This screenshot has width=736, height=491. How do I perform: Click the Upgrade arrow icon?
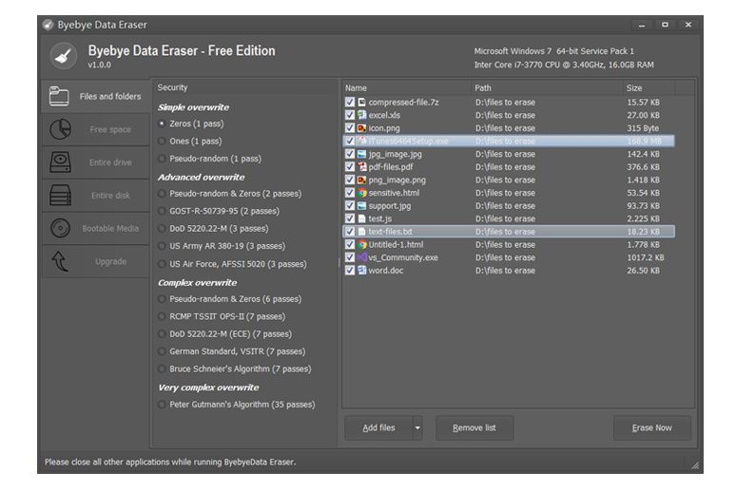pyautogui.click(x=60, y=261)
